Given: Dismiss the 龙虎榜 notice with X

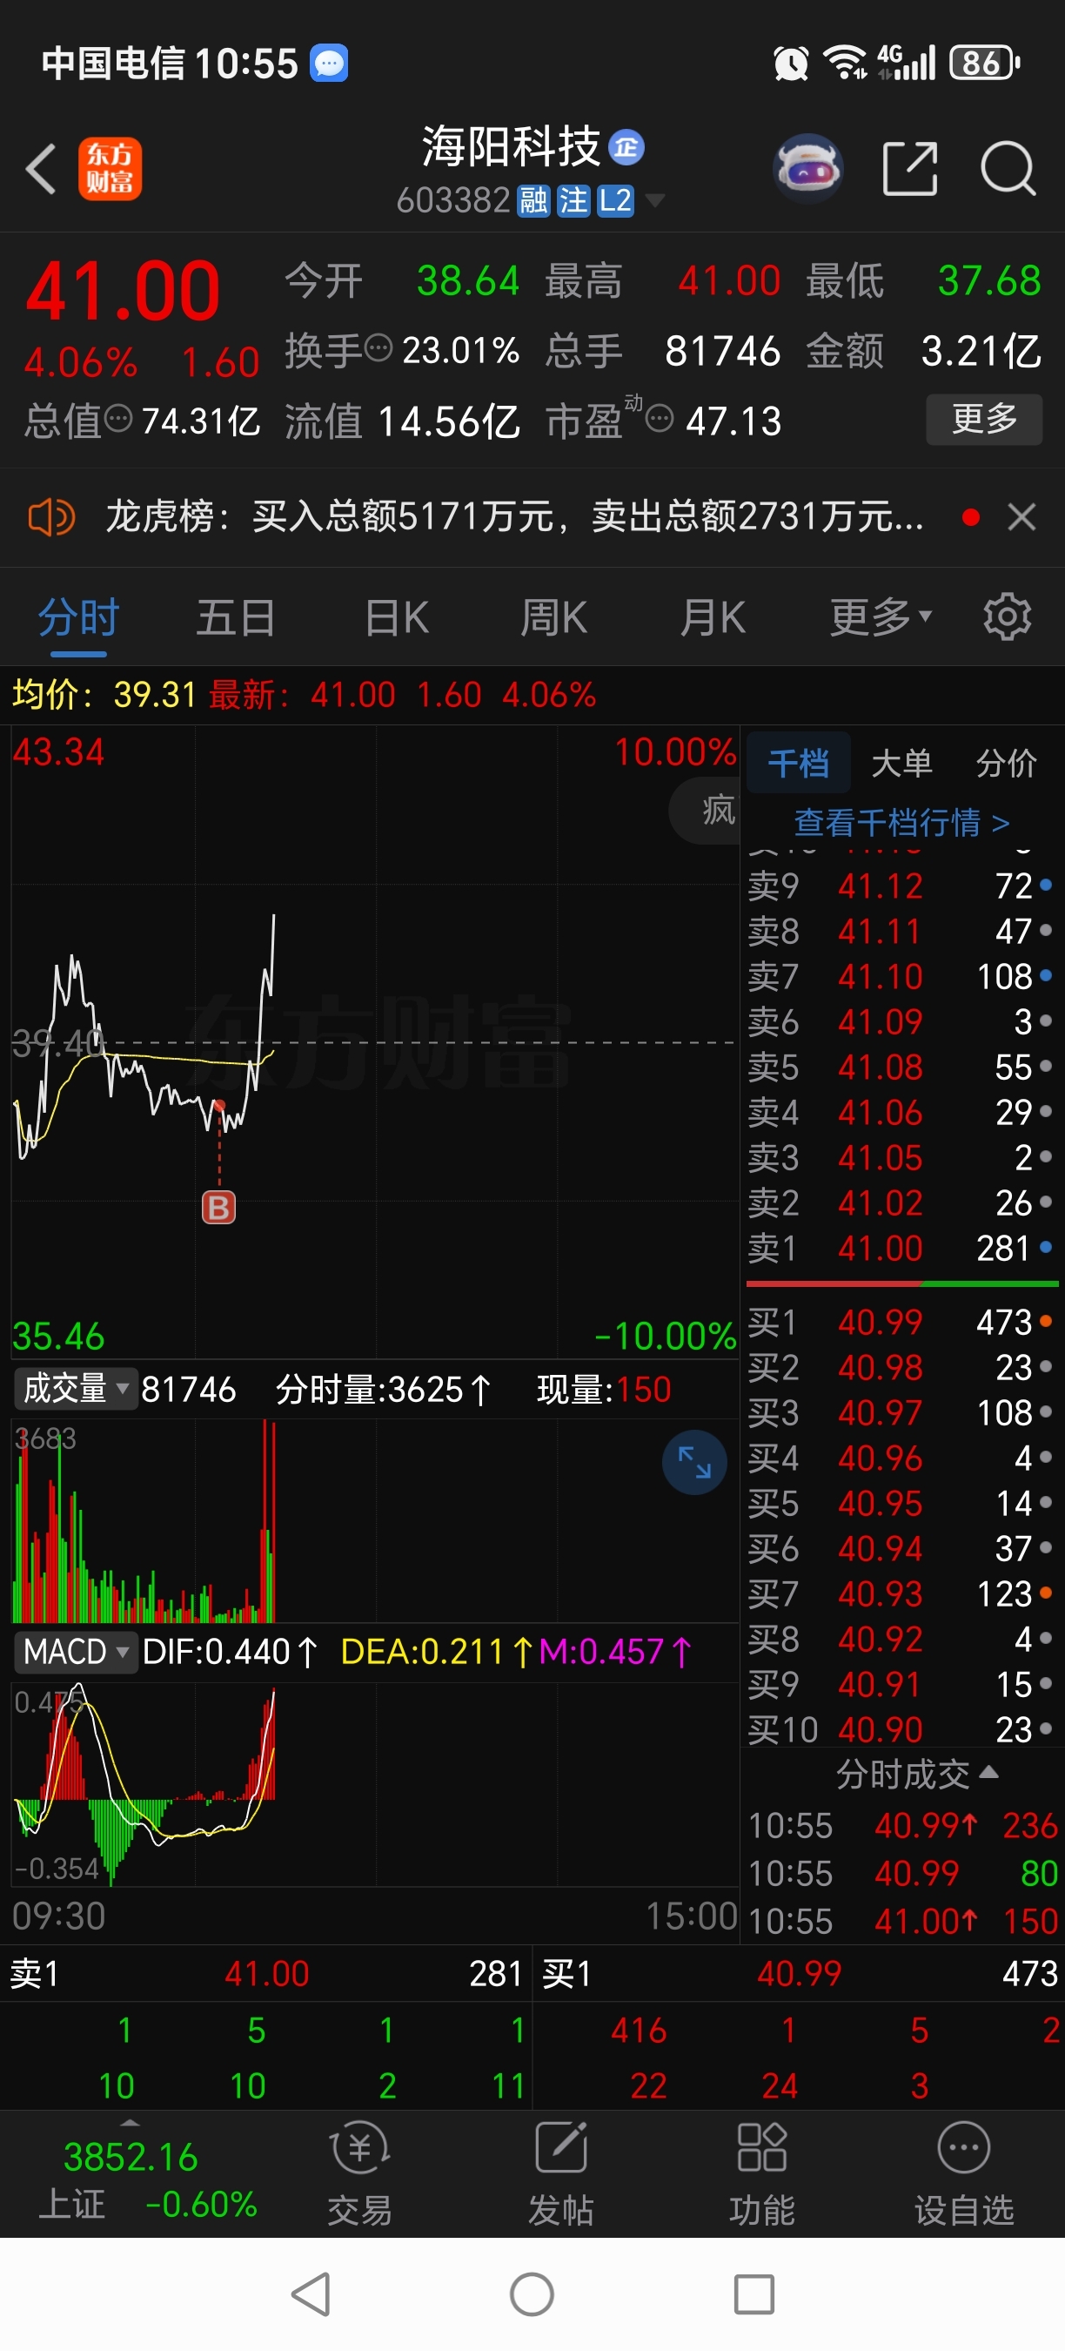Looking at the screenshot, I should coord(1021,517).
